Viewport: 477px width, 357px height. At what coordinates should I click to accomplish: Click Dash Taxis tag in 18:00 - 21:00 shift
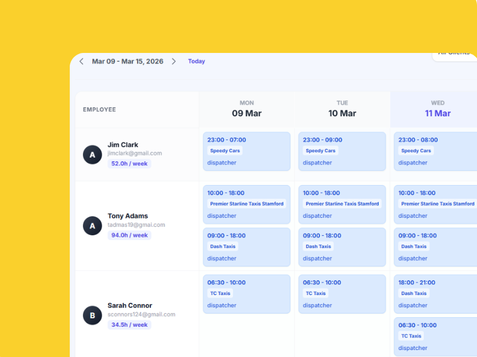(414, 293)
